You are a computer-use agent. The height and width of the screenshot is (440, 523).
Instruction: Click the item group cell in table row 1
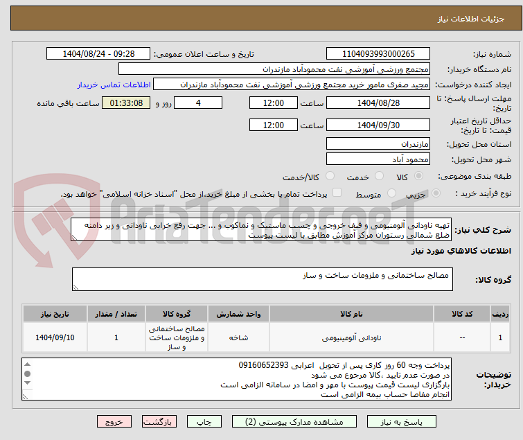click(x=177, y=337)
